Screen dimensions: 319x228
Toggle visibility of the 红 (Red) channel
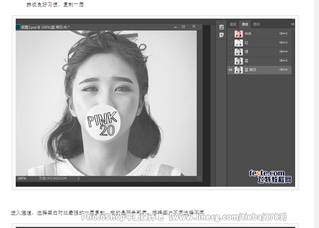(231, 42)
